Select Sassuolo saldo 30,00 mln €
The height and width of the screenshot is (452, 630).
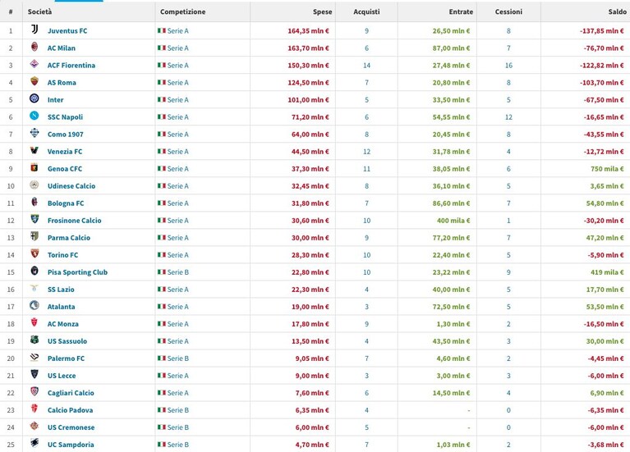click(605, 341)
